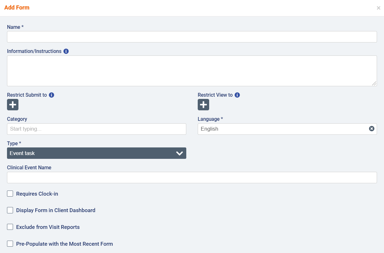This screenshot has height=253, width=384.
Task: Toggle Exclude from Visit Reports
Action: (x=10, y=227)
